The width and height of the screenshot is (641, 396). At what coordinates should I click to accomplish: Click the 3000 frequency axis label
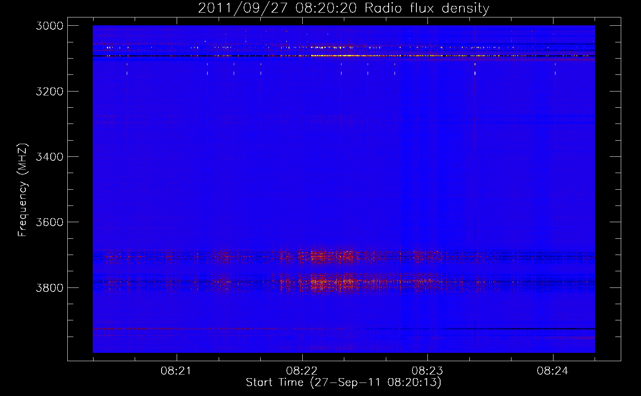click(x=50, y=26)
